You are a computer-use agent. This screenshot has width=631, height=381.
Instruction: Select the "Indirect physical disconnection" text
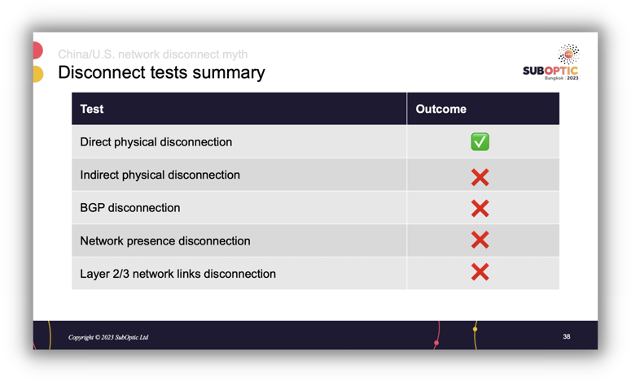click(160, 175)
